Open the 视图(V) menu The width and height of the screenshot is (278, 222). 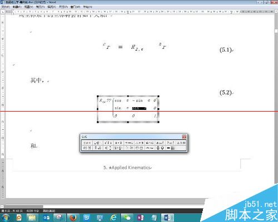pyautogui.click(x=28, y=7)
